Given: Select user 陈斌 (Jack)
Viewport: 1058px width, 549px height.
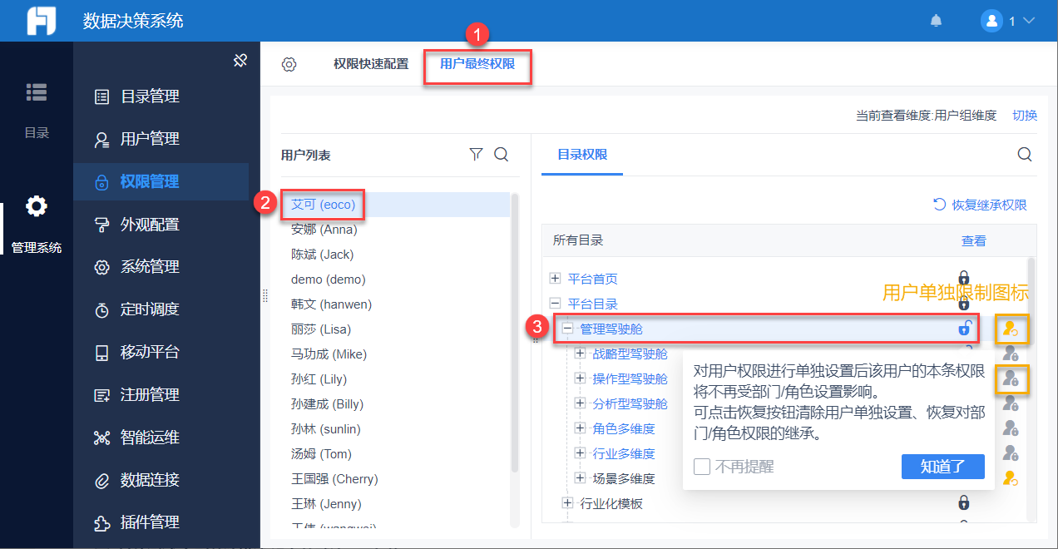Looking at the screenshot, I should 323,254.
